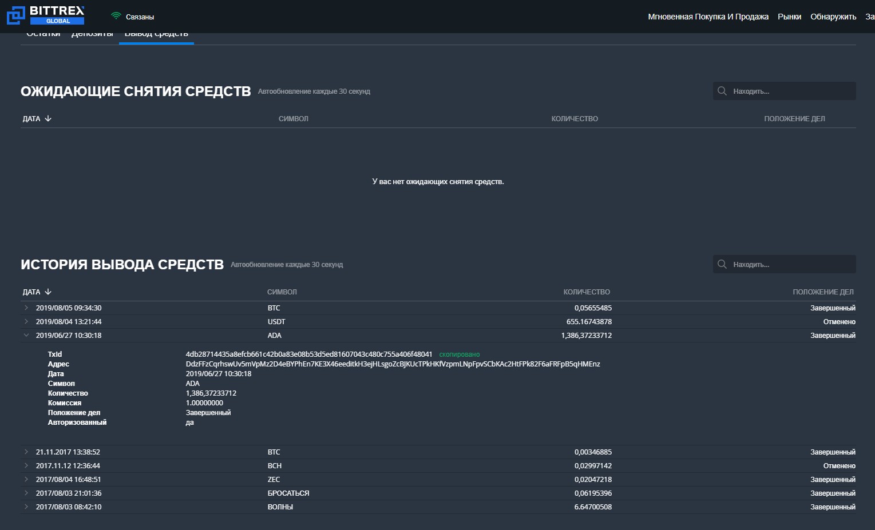
Task: Expand the 2017/08/03 08:42:10 row
Action: pyautogui.click(x=26, y=507)
